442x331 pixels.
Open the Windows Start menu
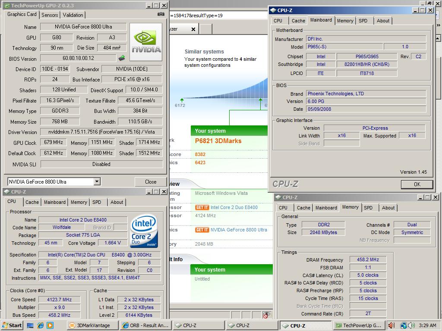[12, 325]
